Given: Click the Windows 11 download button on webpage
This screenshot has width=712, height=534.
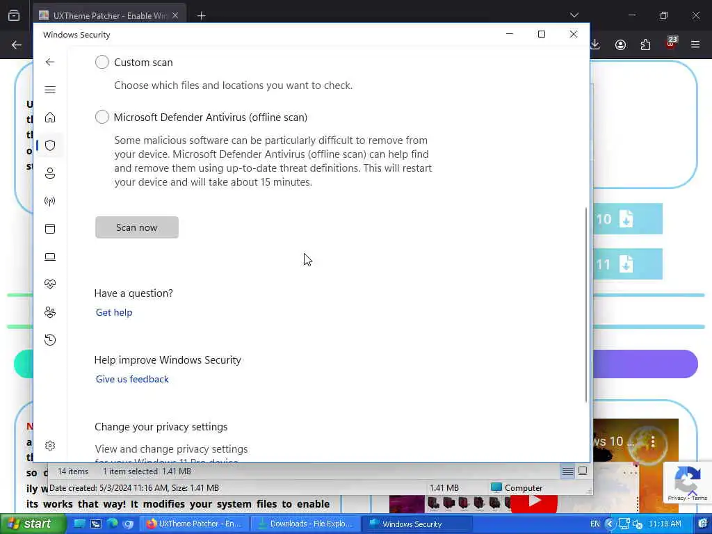Looking at the screenshot, I should pyautogui.click(x=628, y=264).
